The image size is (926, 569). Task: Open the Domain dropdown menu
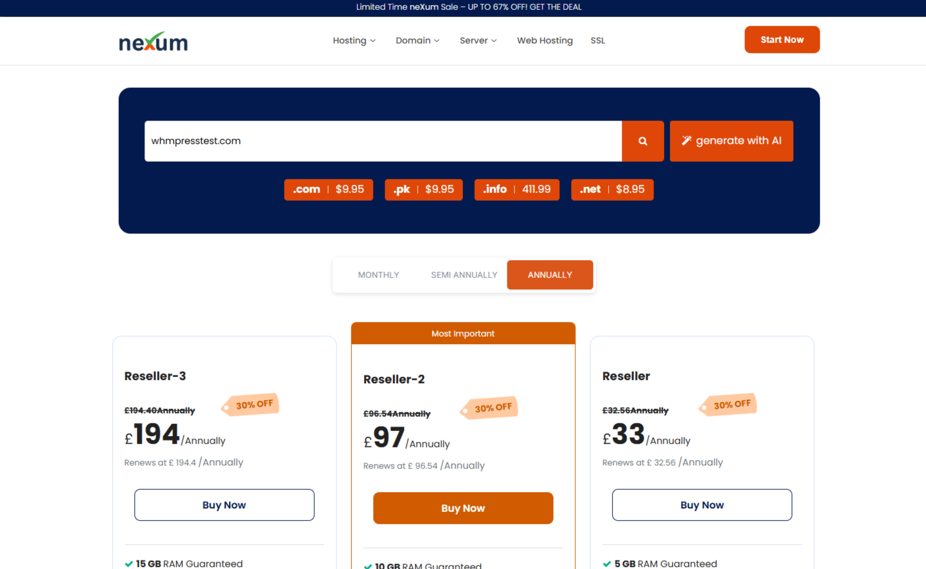tap(417, 40)
